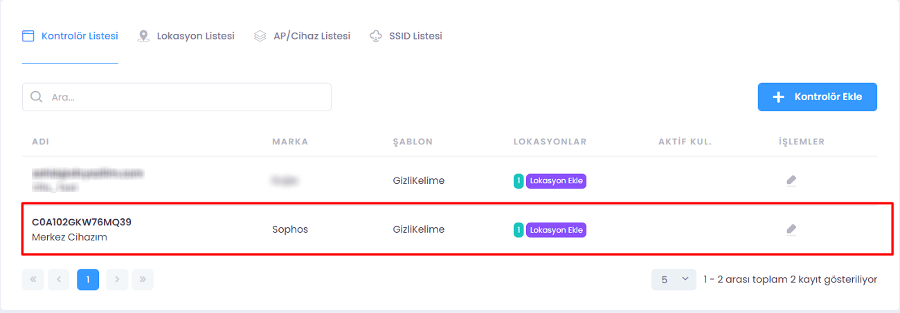Go to the SSID Listesi tab

(x=415, y=36)
